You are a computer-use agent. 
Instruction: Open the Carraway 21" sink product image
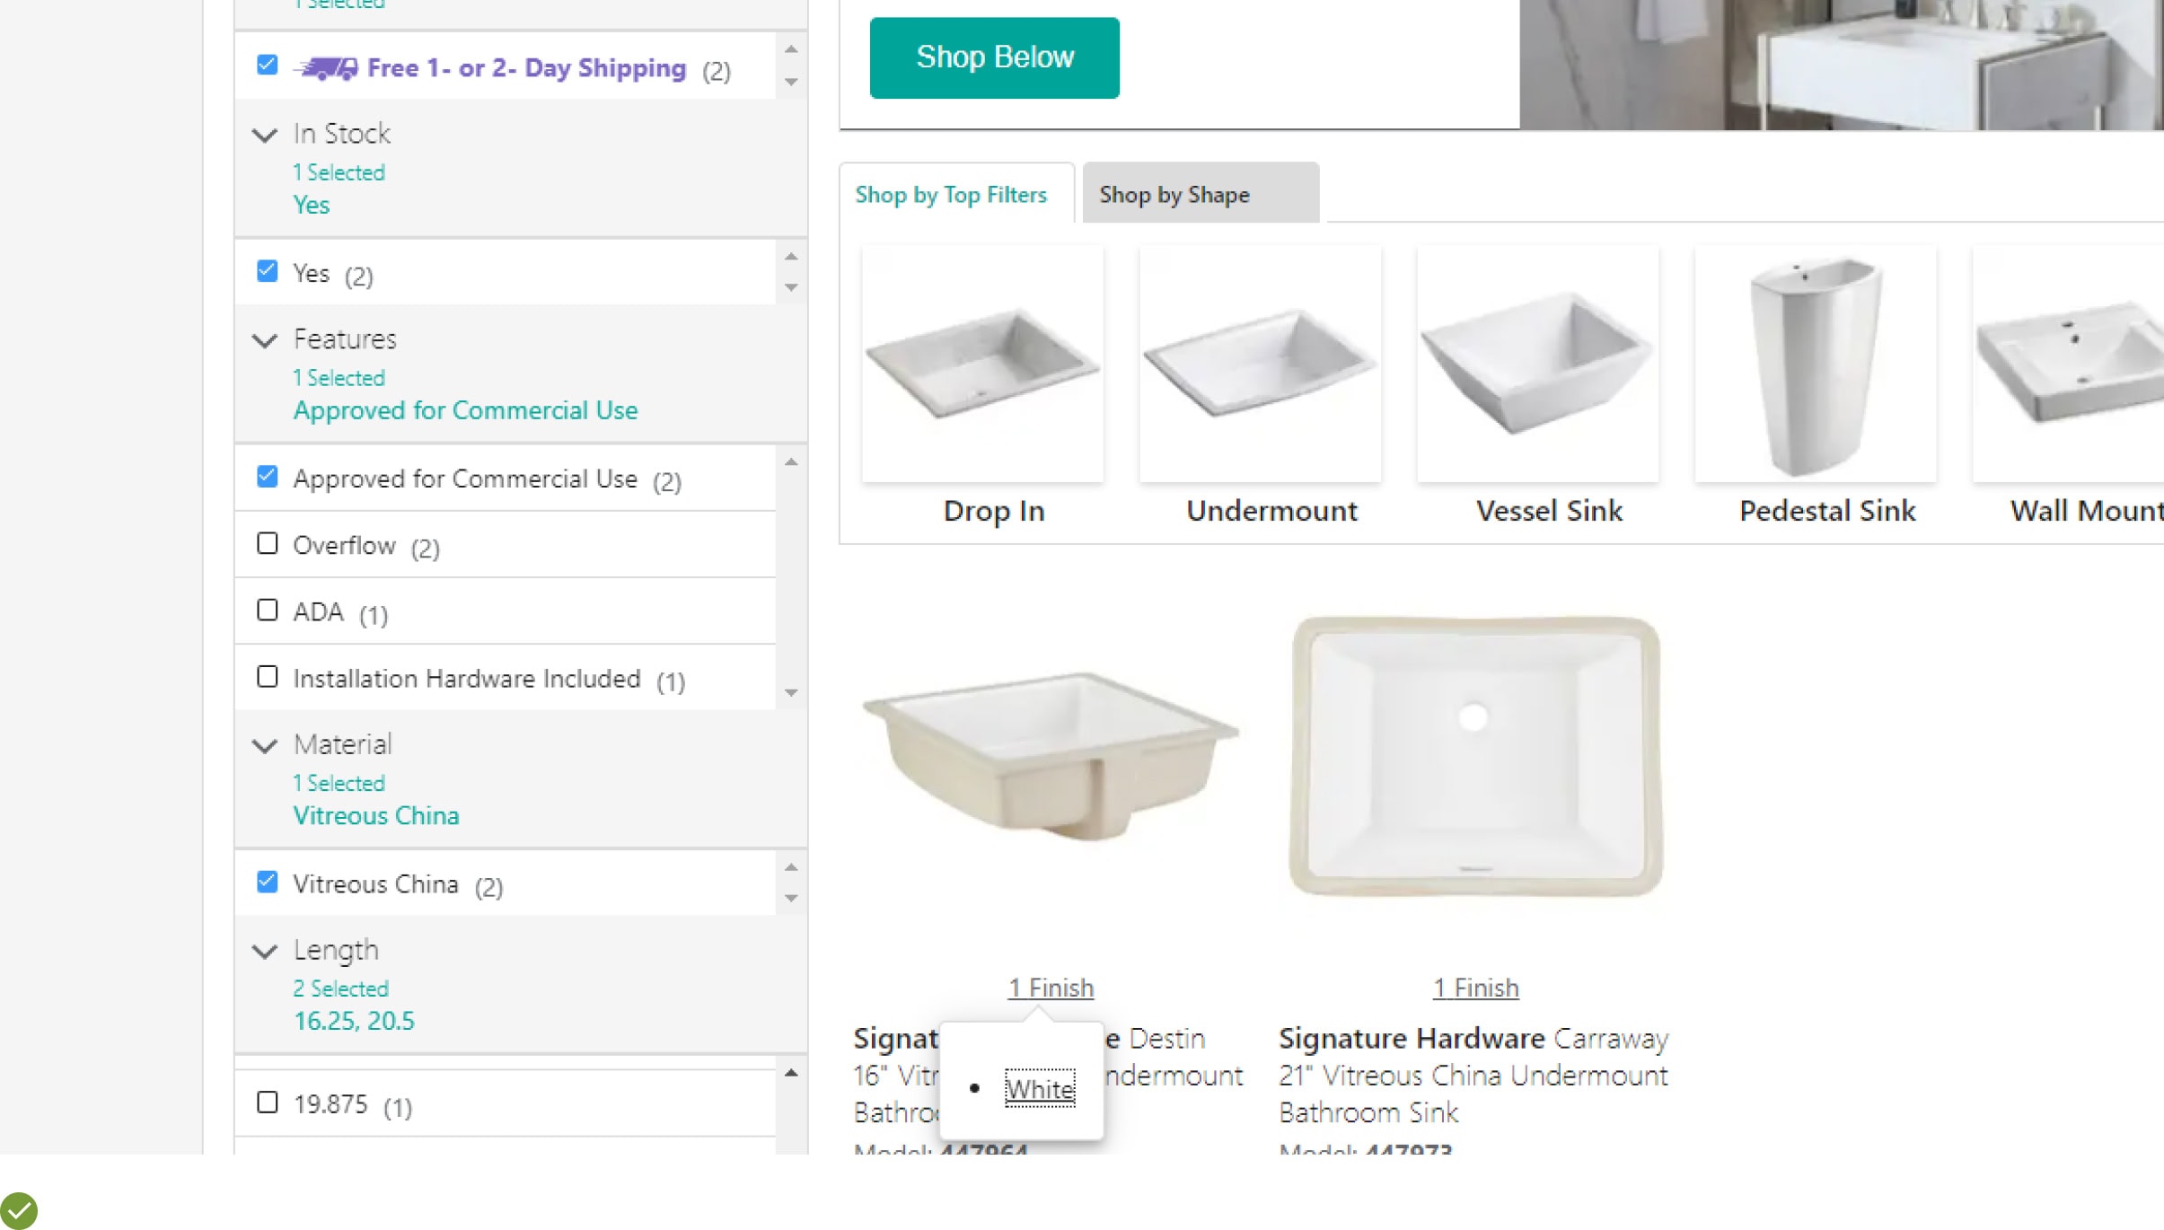click(x=1475, y=756)
